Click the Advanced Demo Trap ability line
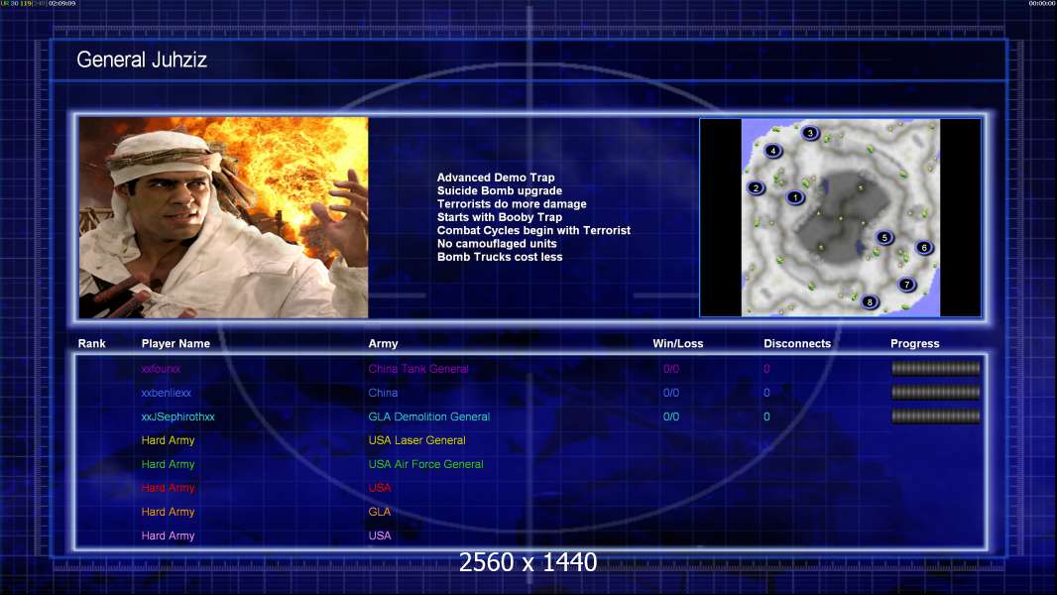 [496, 178]
